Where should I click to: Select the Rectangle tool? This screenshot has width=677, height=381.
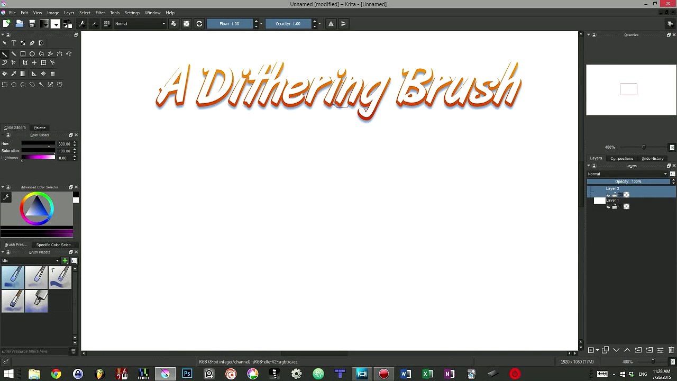23,53
